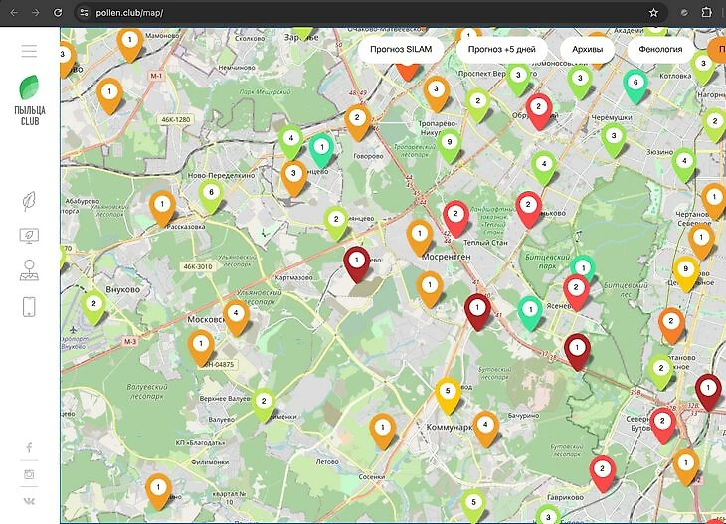The image size is (726, 524).
Task: Open the hamburger menu in the sidebar
Action: point(29,51)
